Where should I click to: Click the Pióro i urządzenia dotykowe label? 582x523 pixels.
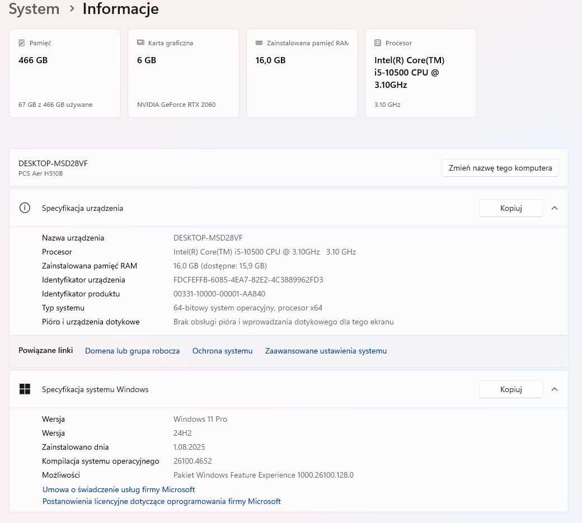click(x=91, y=322)
